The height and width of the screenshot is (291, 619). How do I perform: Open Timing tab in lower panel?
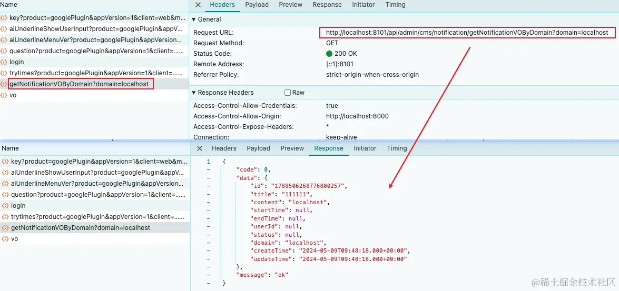[397, 148]
